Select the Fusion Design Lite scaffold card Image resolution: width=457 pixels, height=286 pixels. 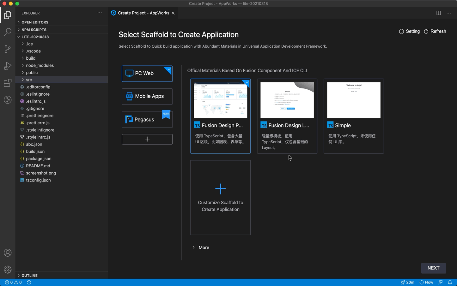(x=287, y=116)
